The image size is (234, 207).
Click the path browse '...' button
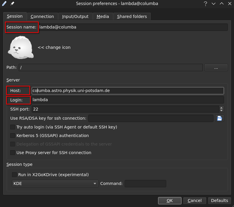(x=216, y=67)
